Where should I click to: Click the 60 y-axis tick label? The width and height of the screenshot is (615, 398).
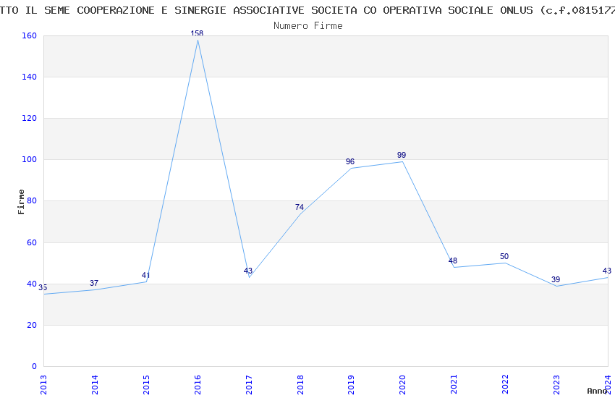(x=31, y=242)
